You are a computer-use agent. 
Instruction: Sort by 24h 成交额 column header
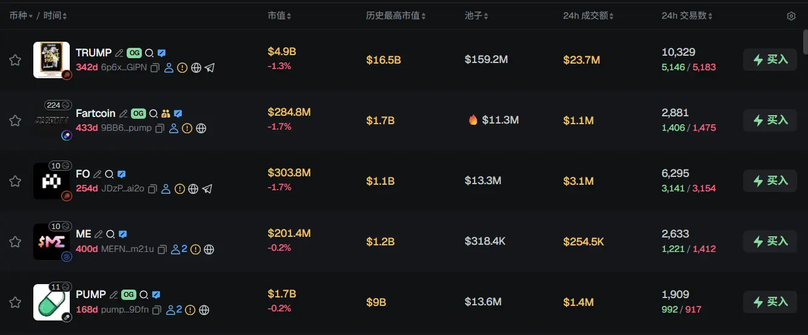[588, 16]
